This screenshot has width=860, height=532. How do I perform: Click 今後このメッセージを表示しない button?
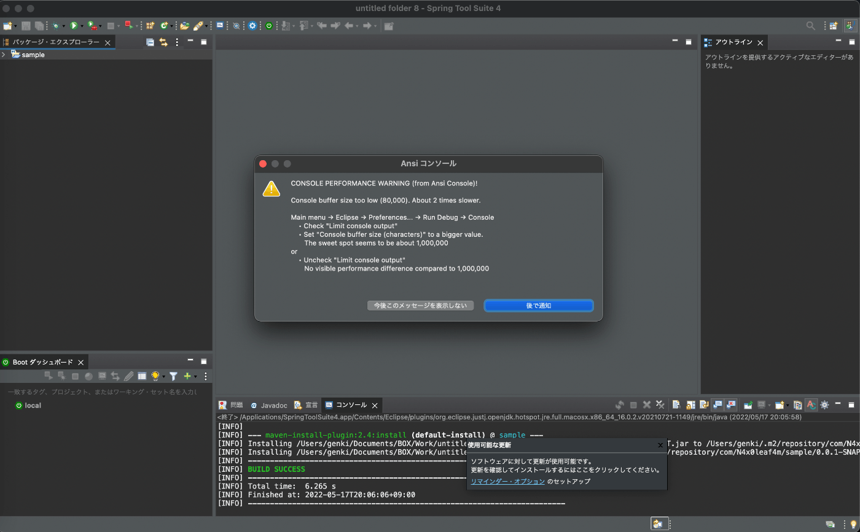[420, 305]
